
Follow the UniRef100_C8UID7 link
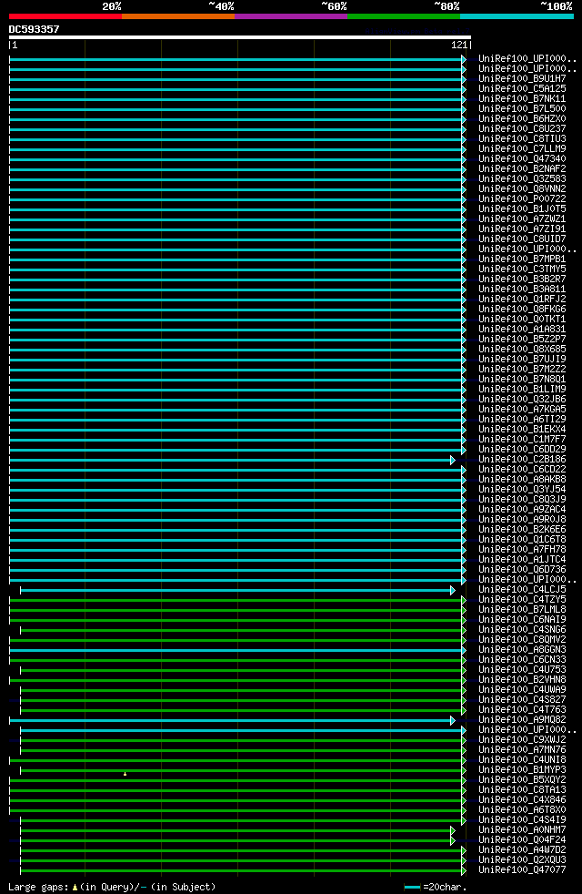coord(522,239)
